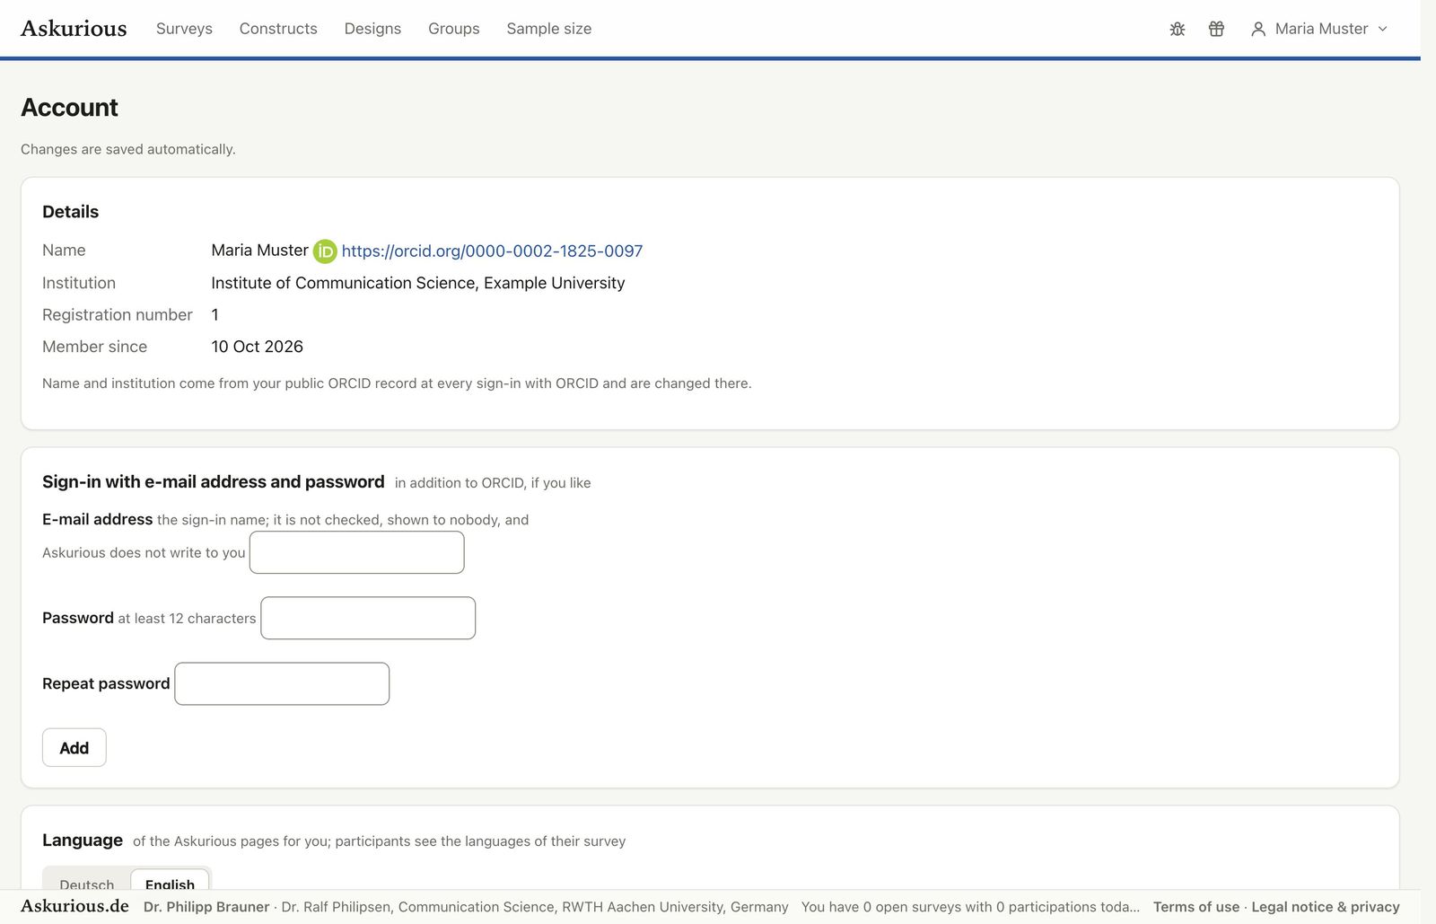This screenshot has height=924, width=1436.
Task: Open the gift icon in the header
Action: pos(1216,29)
